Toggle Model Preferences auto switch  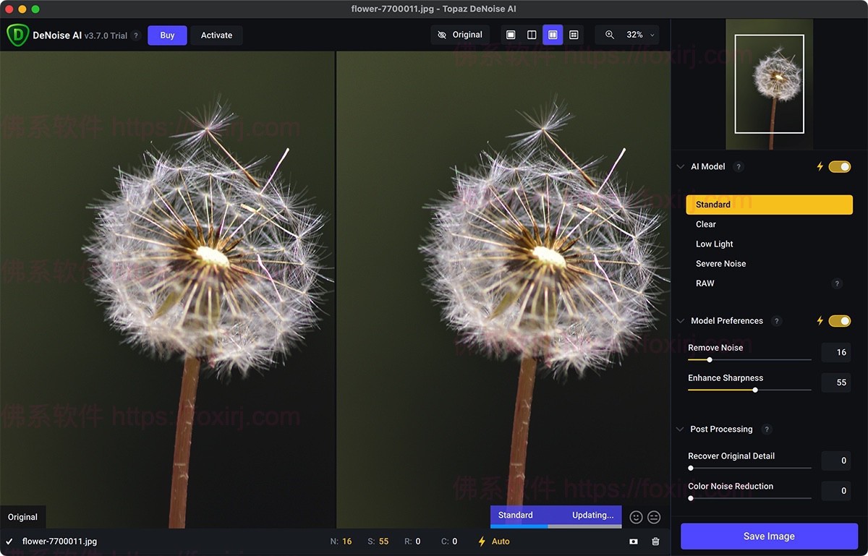pos(839,321)
